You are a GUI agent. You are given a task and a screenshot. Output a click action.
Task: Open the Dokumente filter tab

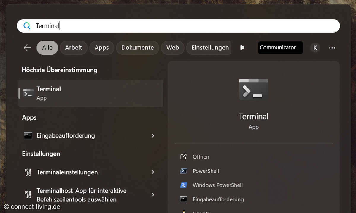tap(137, 48)
